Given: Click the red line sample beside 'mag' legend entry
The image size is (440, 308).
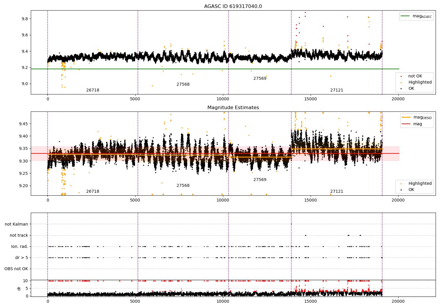Looking at the screenshot, I should click(406, 124).
